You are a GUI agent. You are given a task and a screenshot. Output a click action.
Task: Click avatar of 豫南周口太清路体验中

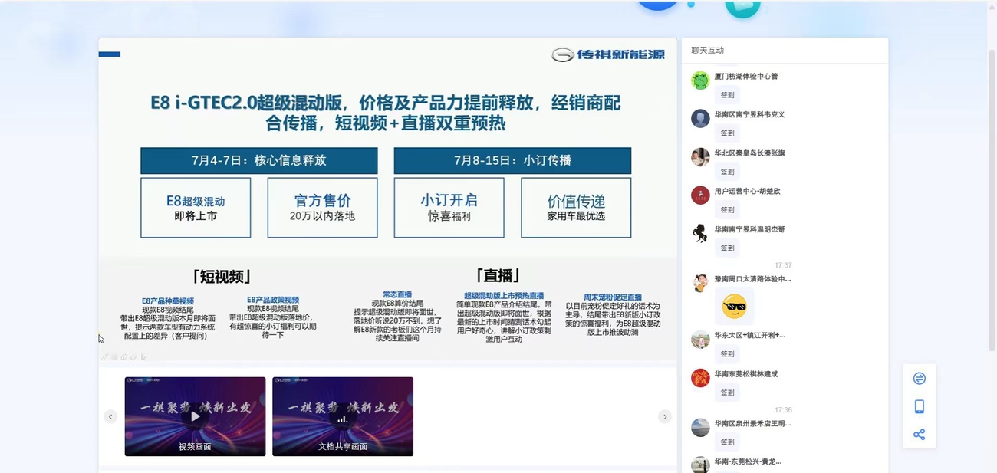point(700,283)
